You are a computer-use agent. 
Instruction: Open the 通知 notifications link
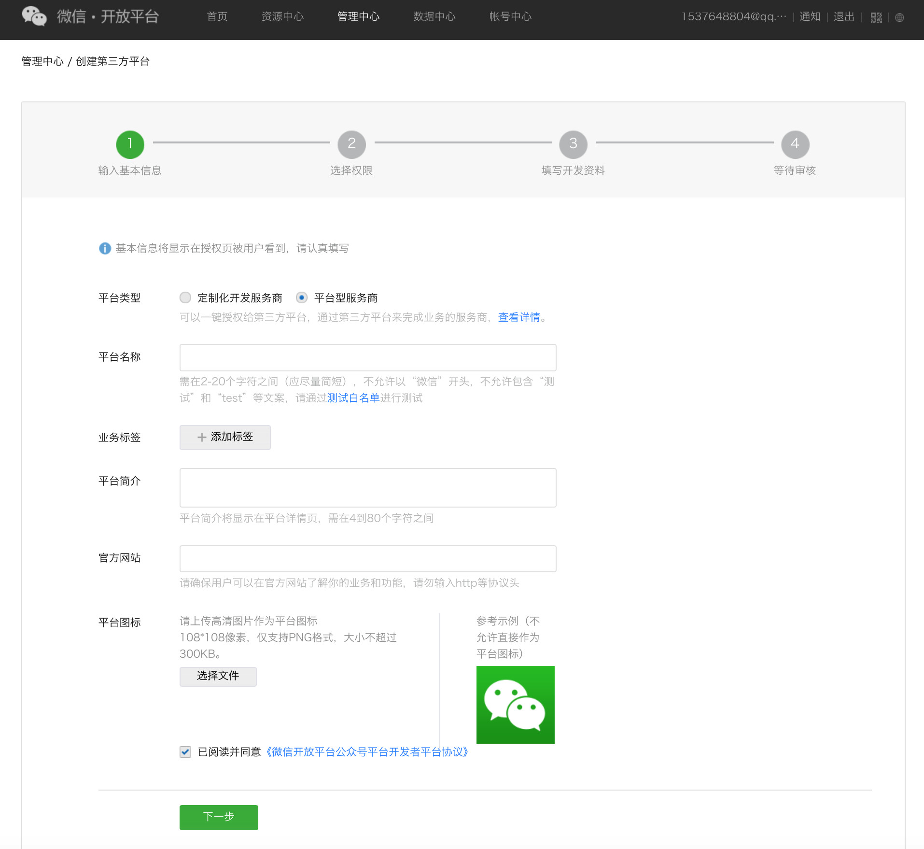(810, 16)
